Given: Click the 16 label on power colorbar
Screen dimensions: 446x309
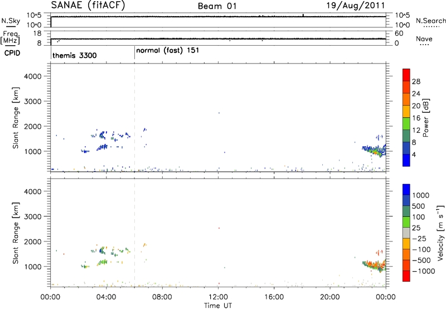Looking at the screenshot, I should click(x=416, y=118).
